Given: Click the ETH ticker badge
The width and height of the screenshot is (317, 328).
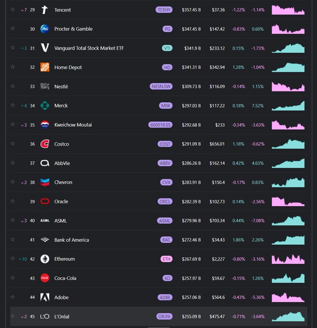Looking at the screenshot, I should [x=167, y=259].
